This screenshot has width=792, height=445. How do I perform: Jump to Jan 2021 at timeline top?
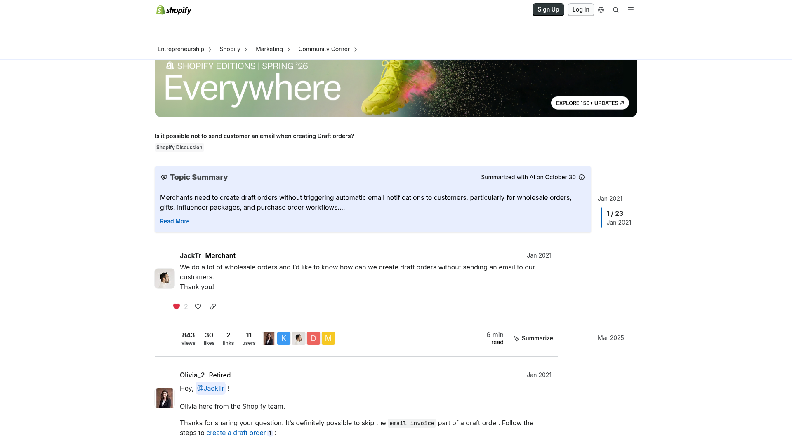coord(610,199)
